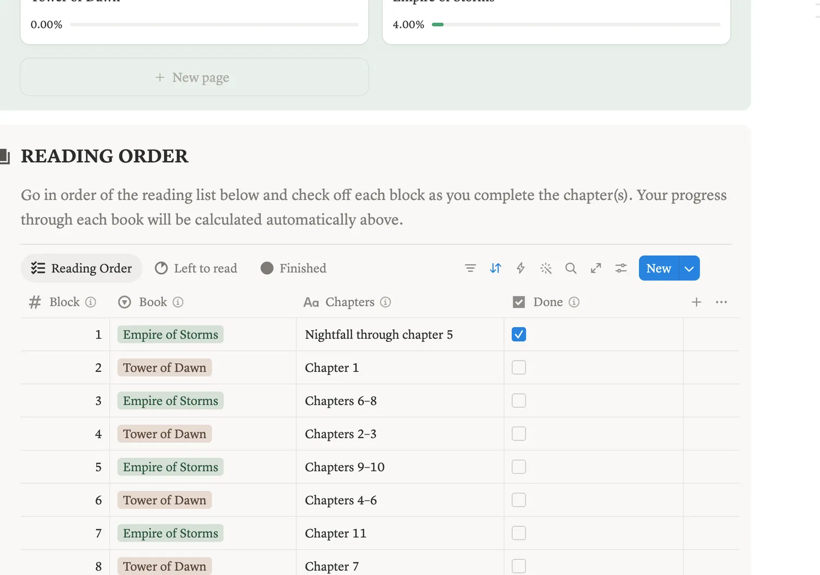Click block number 5 cell
This screenshot has width=820, height=575.
click(65, 467)
